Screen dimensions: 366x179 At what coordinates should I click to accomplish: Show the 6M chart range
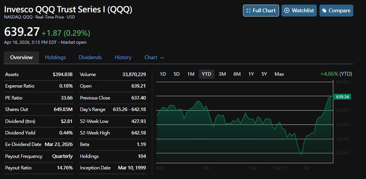coord(237,74)
